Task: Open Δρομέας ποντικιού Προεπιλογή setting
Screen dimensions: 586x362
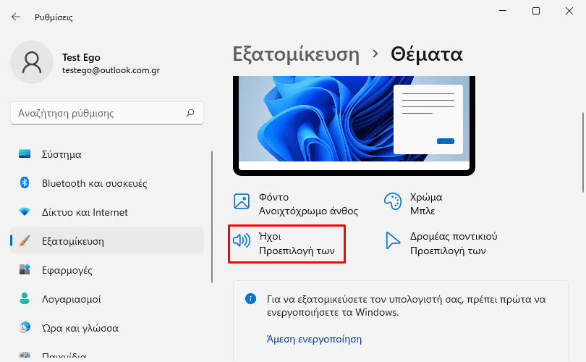Action: click(442, 243)
